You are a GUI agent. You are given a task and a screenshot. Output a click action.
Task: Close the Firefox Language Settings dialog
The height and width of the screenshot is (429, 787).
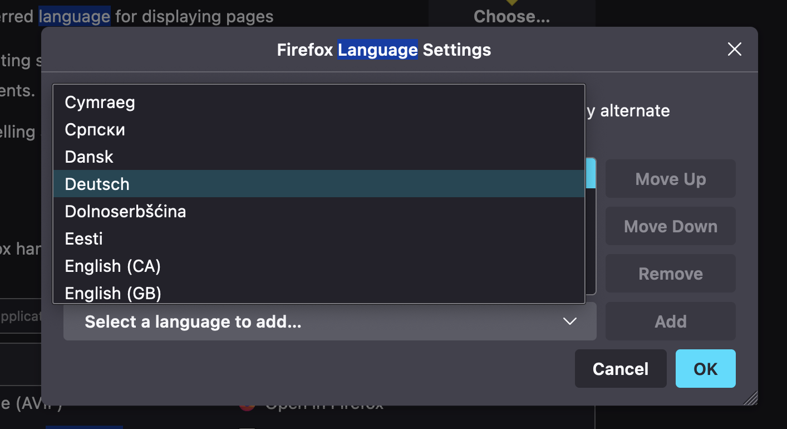point(735,50)
